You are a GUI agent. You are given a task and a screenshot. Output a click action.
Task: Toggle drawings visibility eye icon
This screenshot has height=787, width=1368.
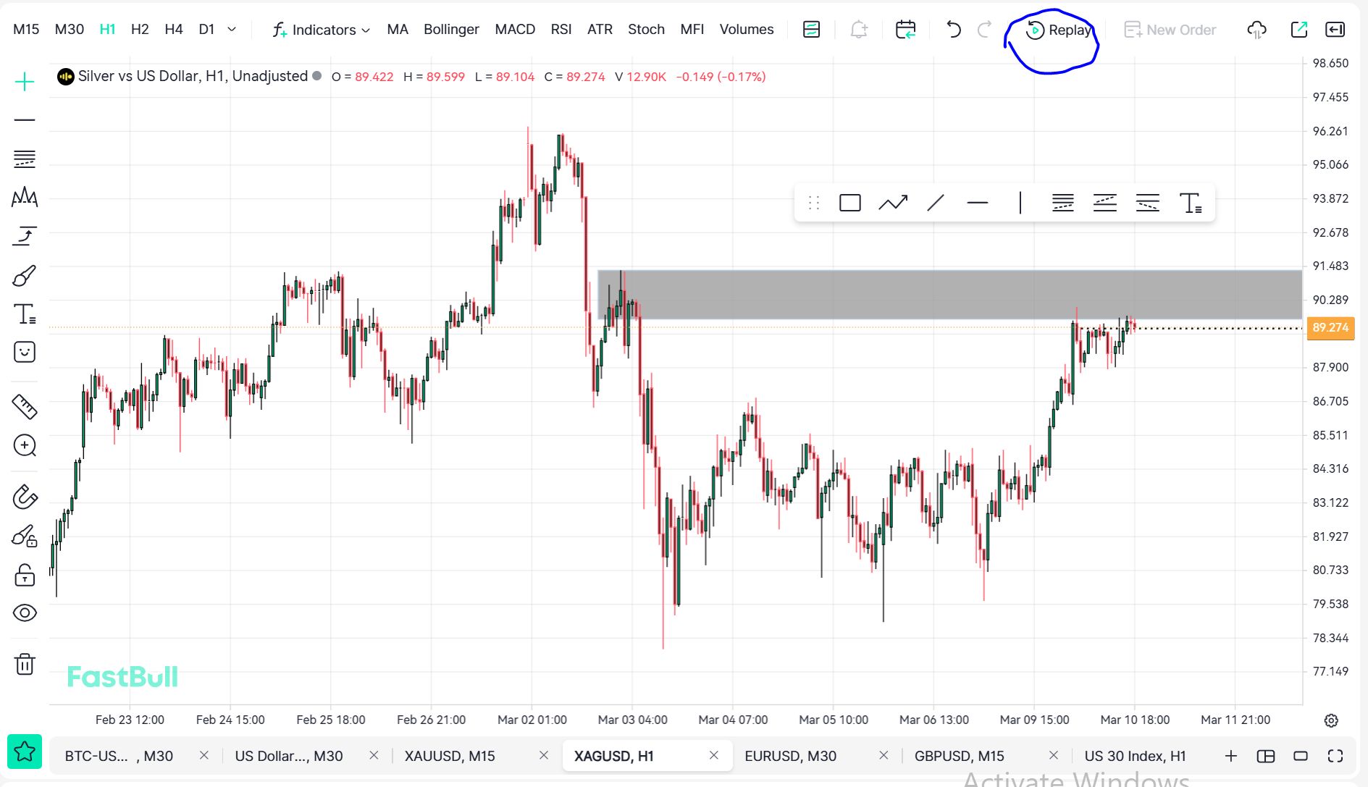click(x=25, y=613)
